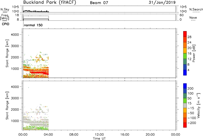Click the dotted frequency line in frequency panel
The image size is (203, 140).
pyautogui.click(x=36, y=16)
